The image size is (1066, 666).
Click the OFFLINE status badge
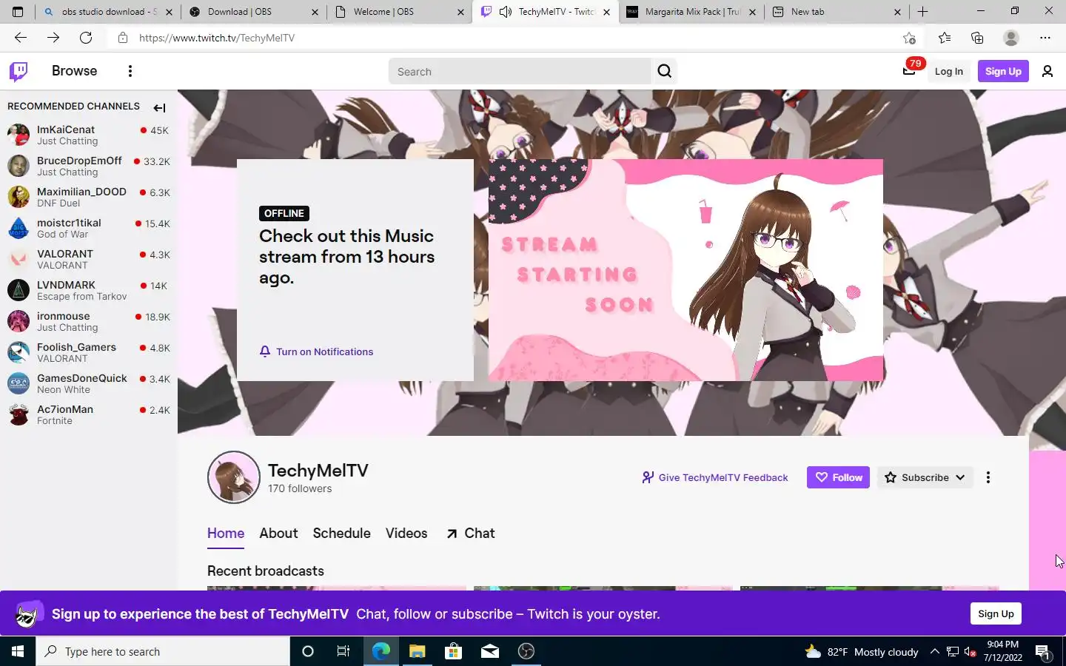tap(284, 213)
